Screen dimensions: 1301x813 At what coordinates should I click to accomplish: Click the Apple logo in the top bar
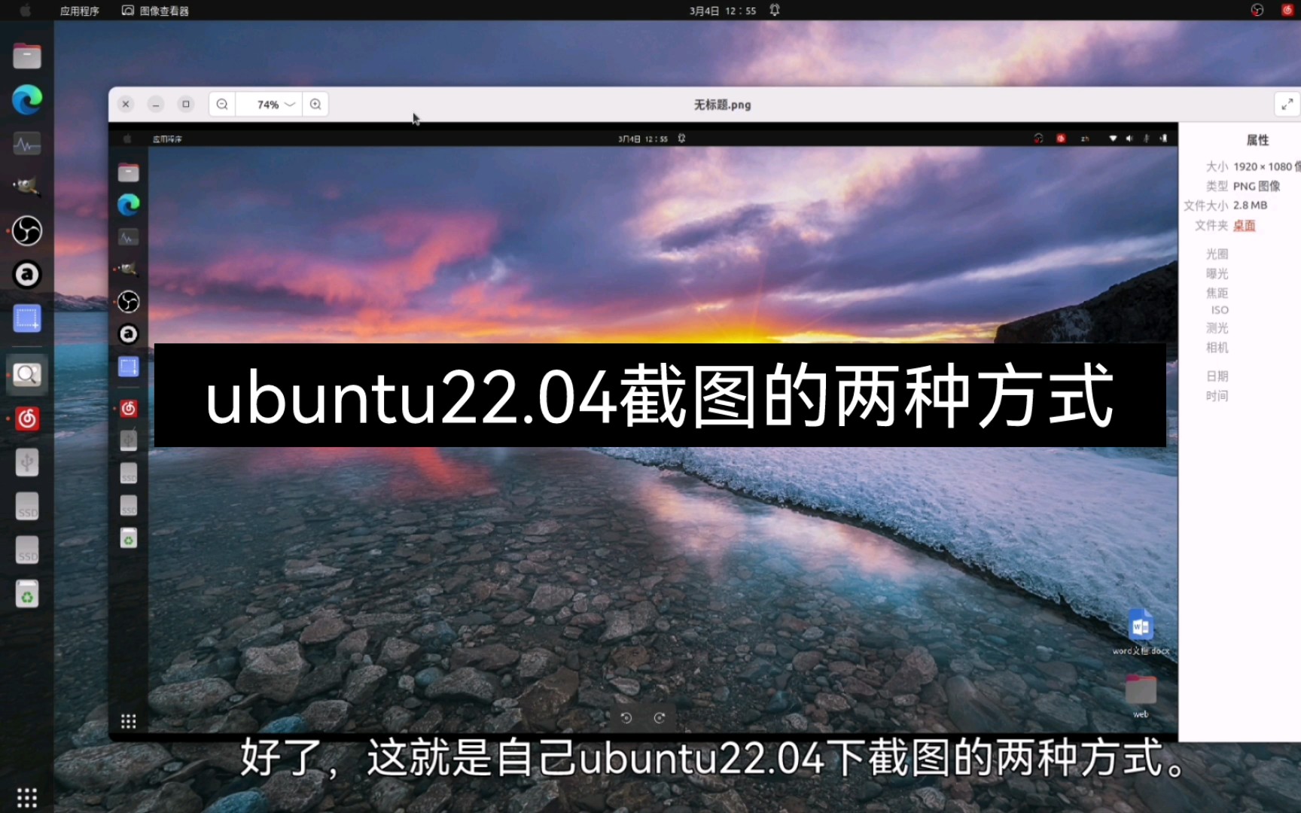(25, 10)
